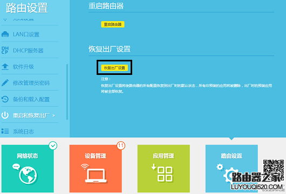Click the 重启路由器 section heading
This screenshot has width=286, height=194.
click(x=106, y=6)
